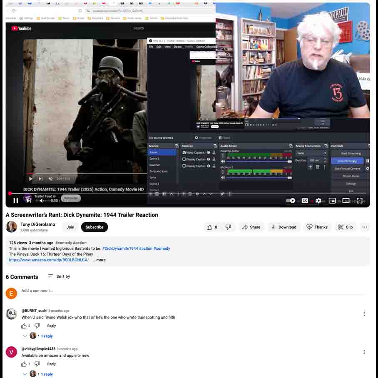This screenshot has width=378, height=378.
Task: Click the video title 'A Screenwriter's Rant'
Action: (82, 215)
